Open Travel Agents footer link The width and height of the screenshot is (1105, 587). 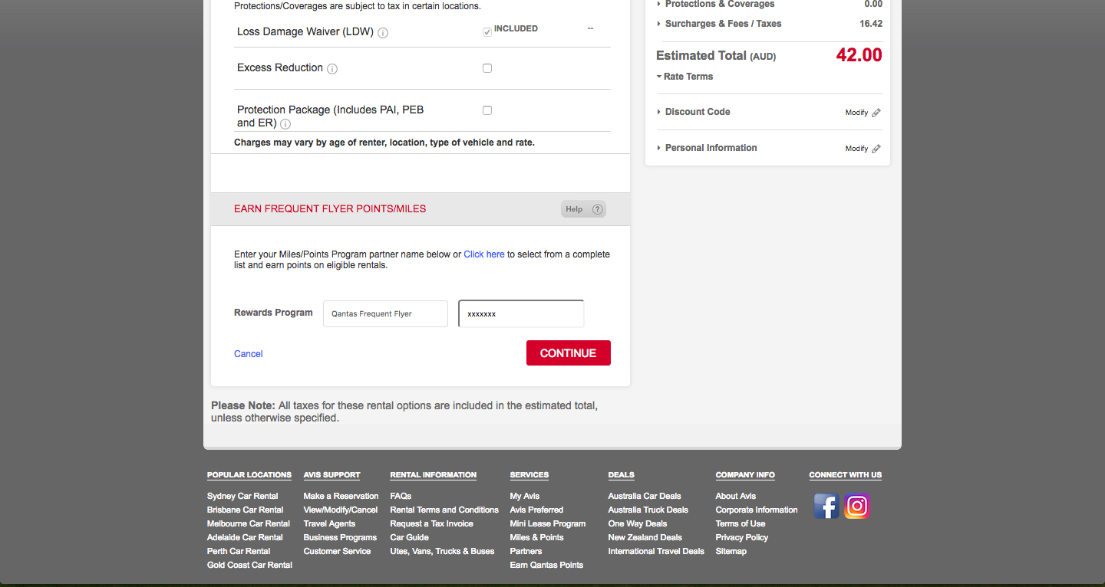(x=329, y=523)
